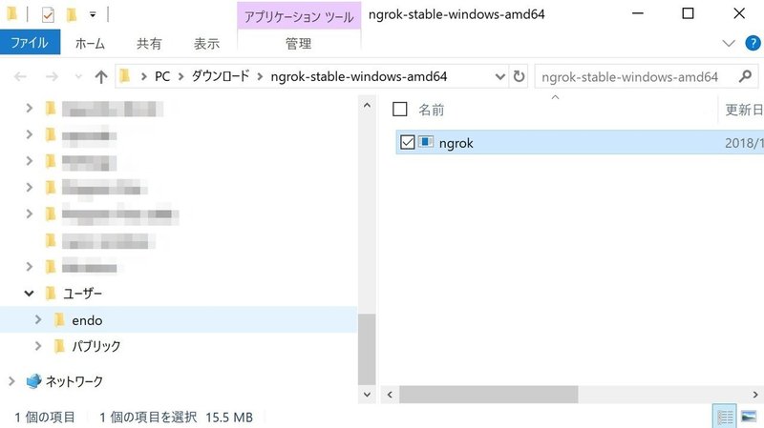Click the ユーザー folder icon
764x428 pixels.
[x=51, y=294]
